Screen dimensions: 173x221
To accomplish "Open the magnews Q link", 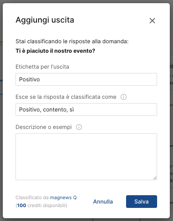I will (63, 198).
